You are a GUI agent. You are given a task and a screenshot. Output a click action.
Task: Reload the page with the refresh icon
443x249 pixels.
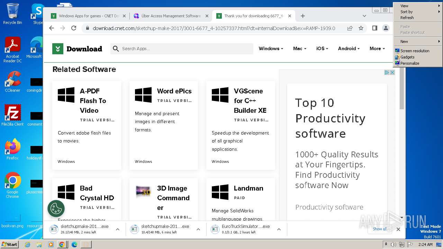[x=74, y=28]
